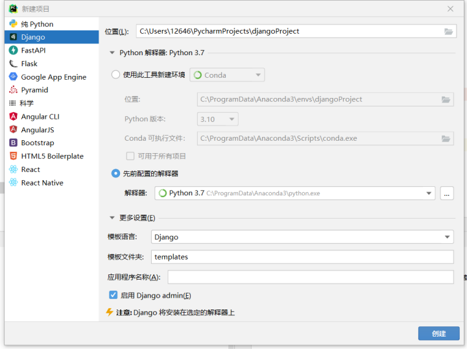Select 使用此工具新建环境 radio button
Screen dimensions: 467x349
115,75
